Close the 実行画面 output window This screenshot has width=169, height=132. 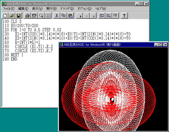click(x=165, y=45)
